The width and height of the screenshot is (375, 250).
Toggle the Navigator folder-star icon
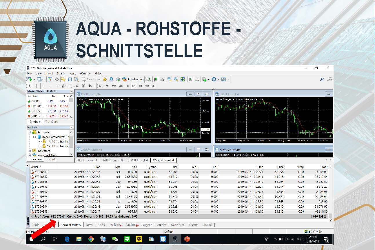click(63, 79)
